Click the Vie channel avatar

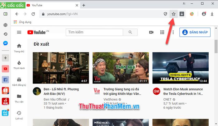coord(97,91)
